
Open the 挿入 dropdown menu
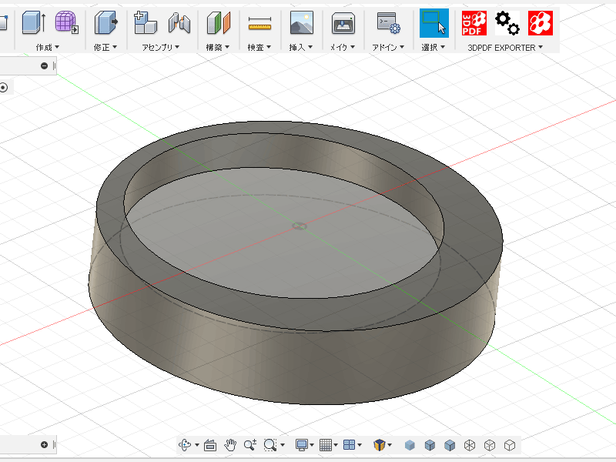coord(301,47)
